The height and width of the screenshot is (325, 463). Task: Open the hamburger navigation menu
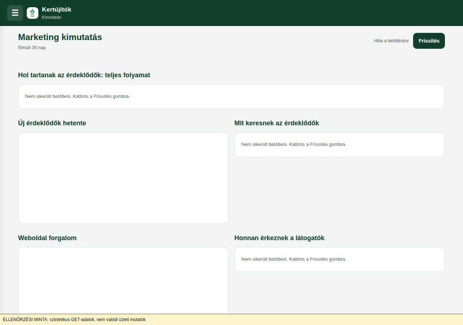[15, 13]
